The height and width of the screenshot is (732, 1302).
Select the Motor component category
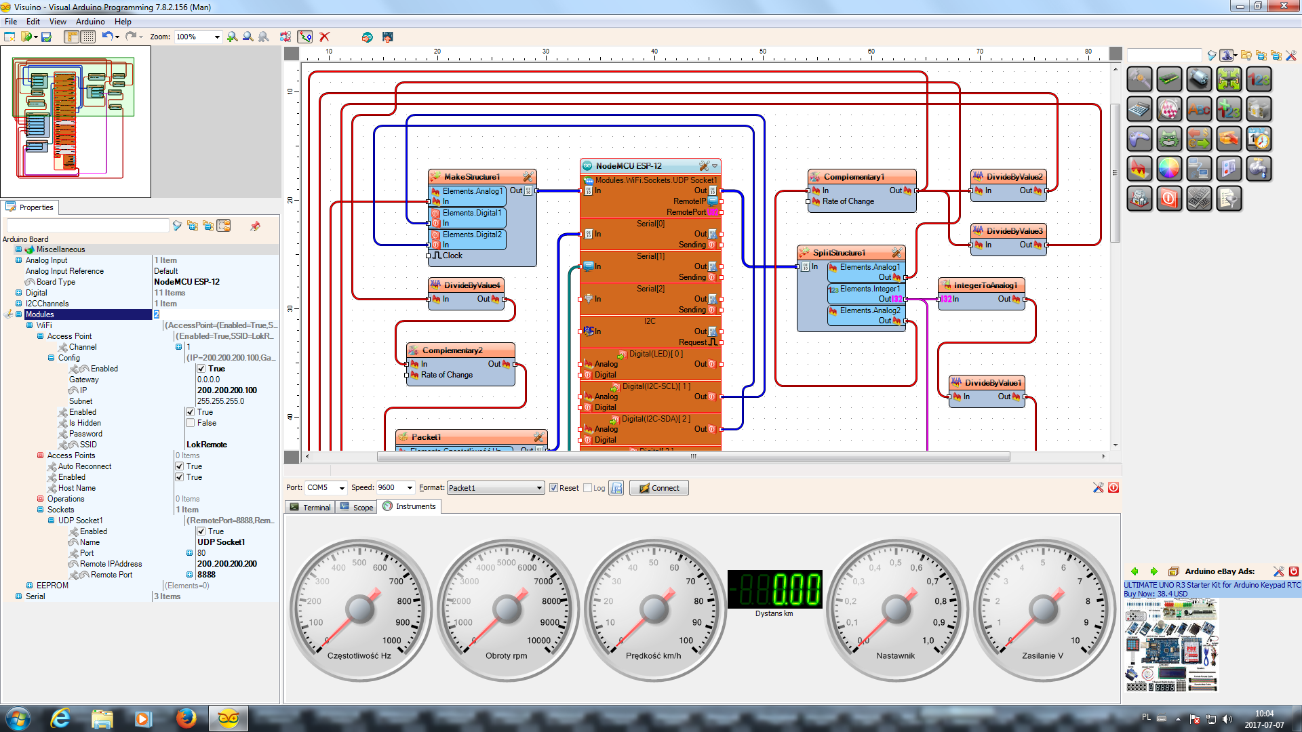click(x=1199, y=79)
